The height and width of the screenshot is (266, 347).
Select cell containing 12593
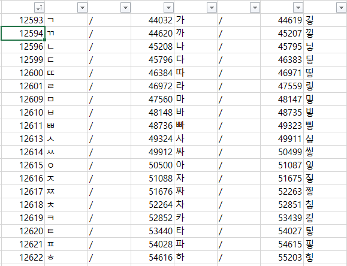pyautogui.click(x=23, y=20)
